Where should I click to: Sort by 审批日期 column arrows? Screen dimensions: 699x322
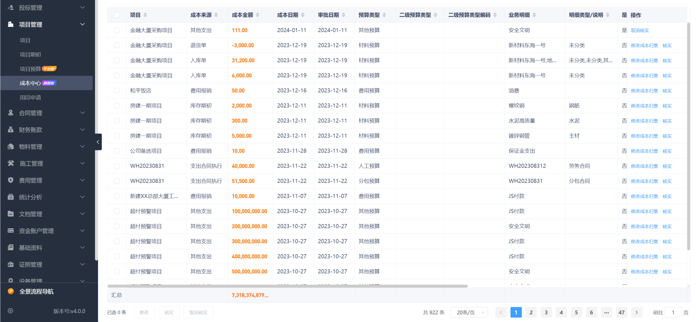[x=343, y=15]
